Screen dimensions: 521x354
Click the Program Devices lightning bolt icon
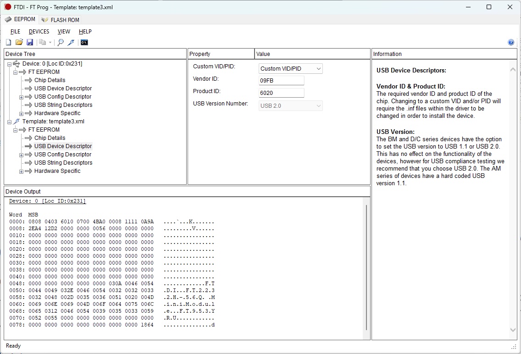71,42
